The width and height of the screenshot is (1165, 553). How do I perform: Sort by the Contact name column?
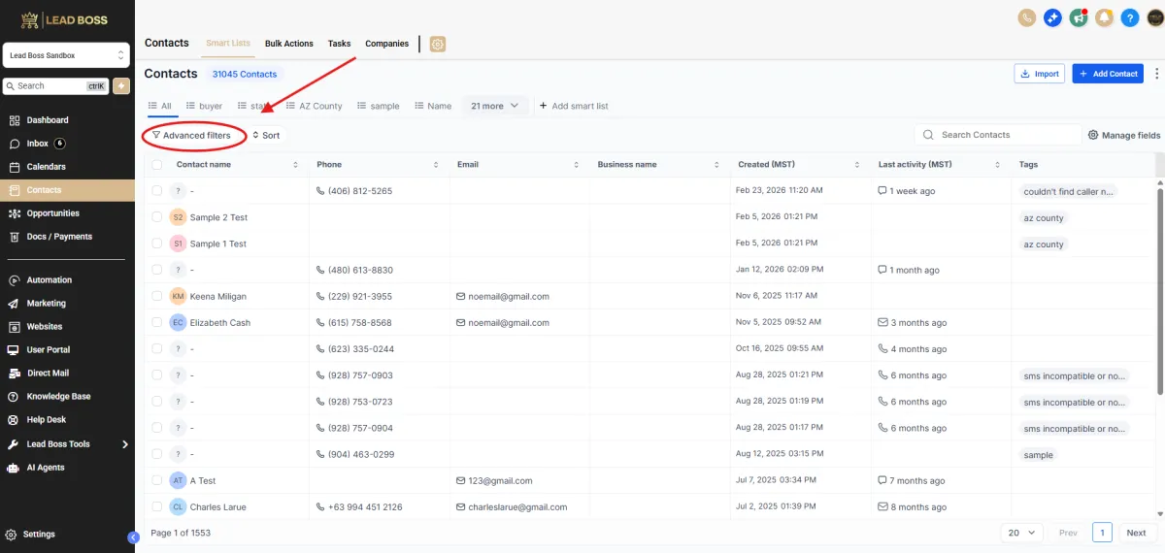[x=296, y=165]
